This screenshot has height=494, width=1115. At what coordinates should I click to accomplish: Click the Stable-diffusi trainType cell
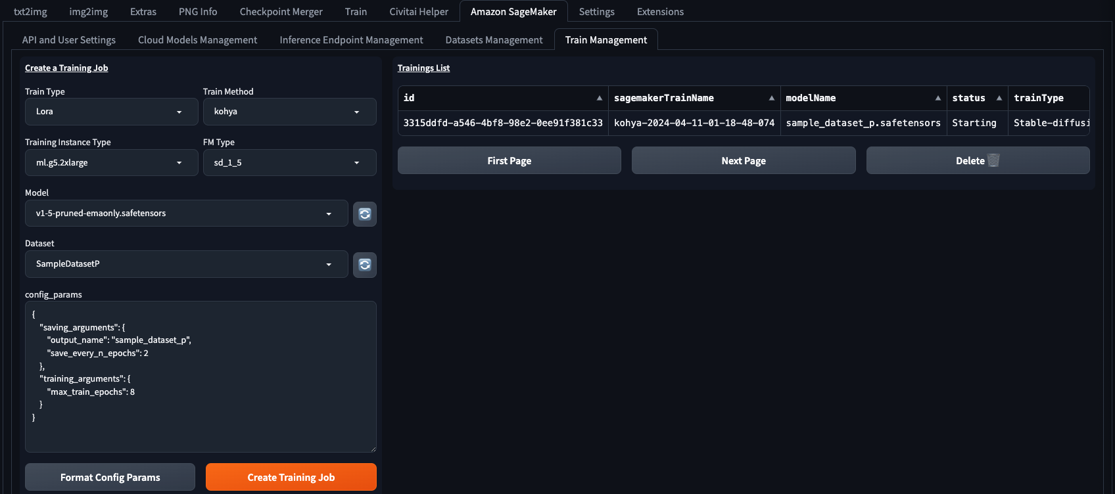tap(1049, 123)
